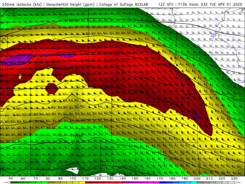Click the legend value 170
This screenshot has height=184, width=245.
[x=160, y=178]
